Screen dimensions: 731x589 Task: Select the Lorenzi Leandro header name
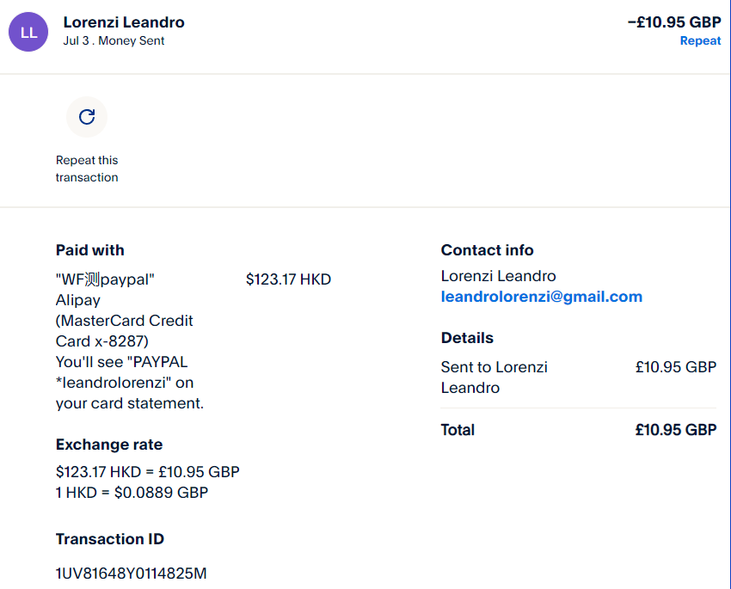(124, 22)
